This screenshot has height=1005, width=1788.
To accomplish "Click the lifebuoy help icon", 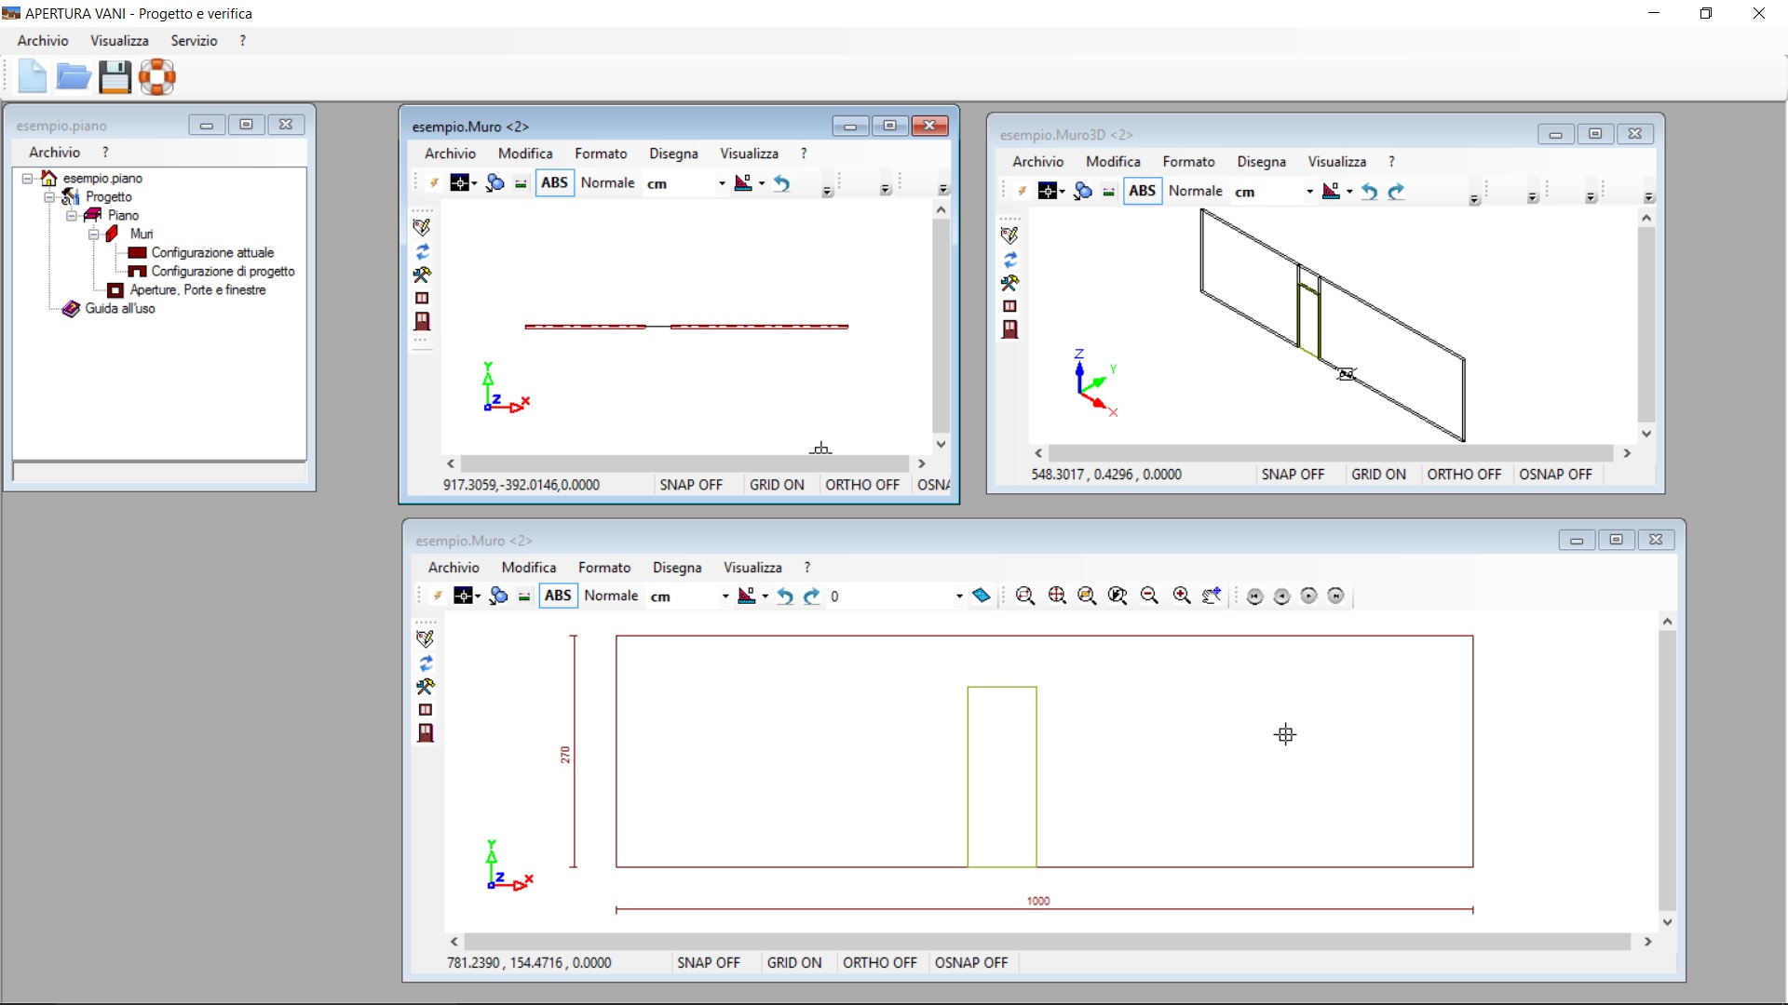I will (157, 77).
